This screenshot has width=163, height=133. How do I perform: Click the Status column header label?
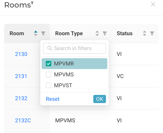coord(125,33)
